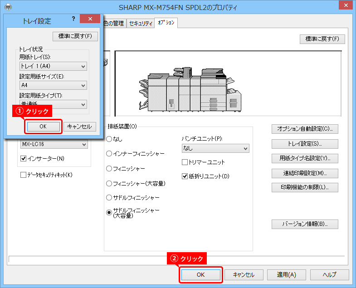Open the パンチユニット dropdown showing なし

(x=215, y=148)
